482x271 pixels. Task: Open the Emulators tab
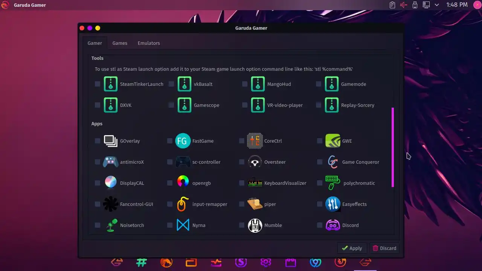point(149,43)
